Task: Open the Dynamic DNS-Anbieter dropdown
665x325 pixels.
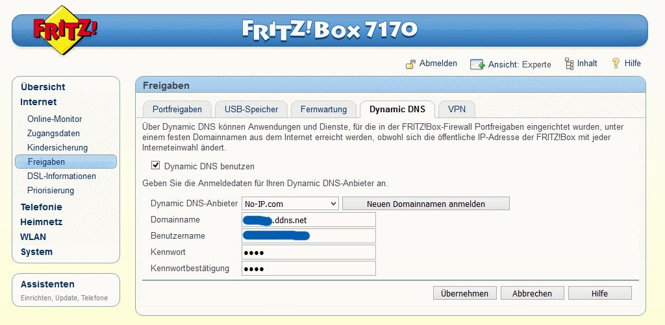Action: coord(290,204)
